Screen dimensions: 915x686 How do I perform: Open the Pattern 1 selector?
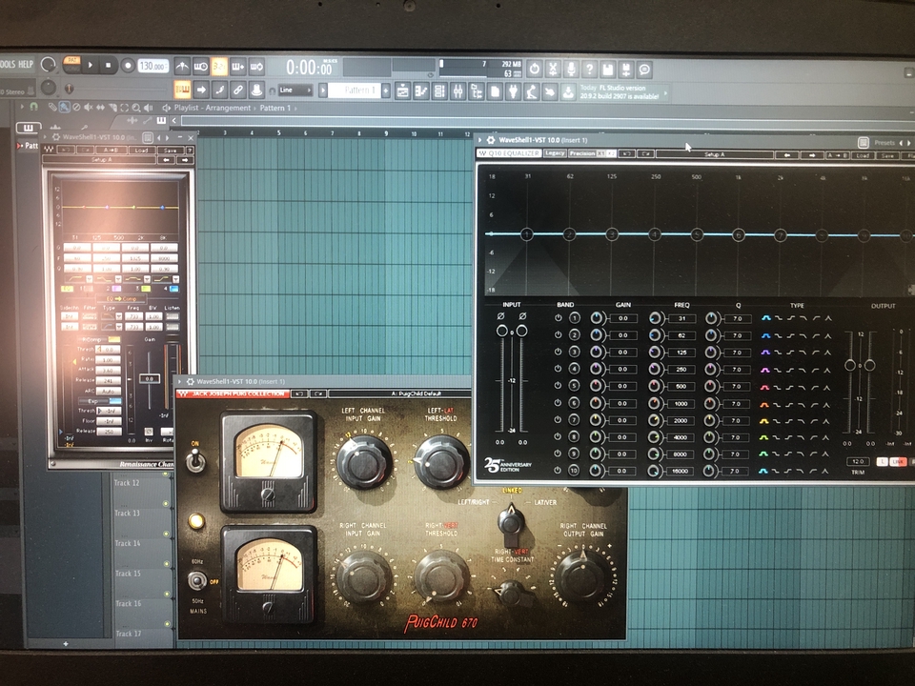(x=355, y=91)
